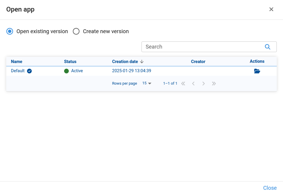Click the search magnifier icon
This screenshot has height=193, width=283.
267,47
